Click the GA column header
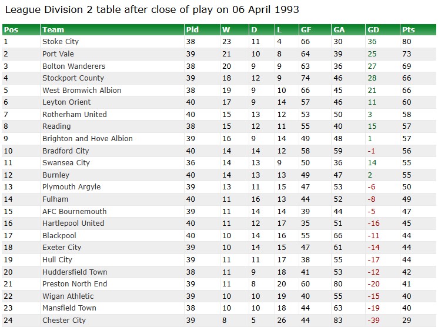Screen dimensions: 438x327 339,30
